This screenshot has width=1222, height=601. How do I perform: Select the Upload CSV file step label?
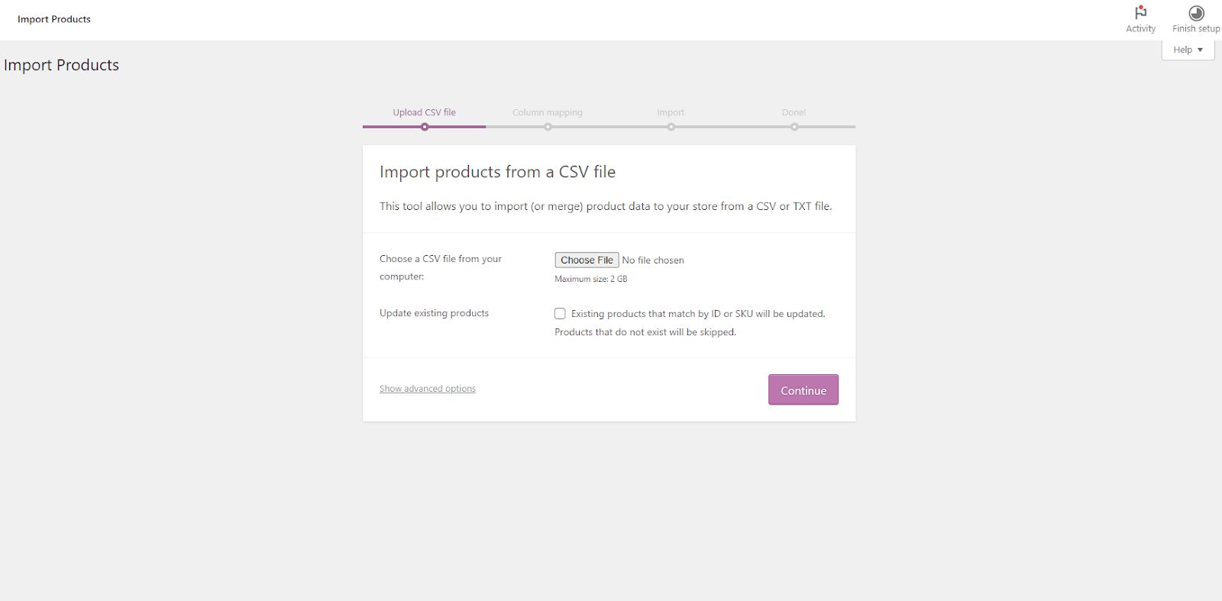pos(425,111)
